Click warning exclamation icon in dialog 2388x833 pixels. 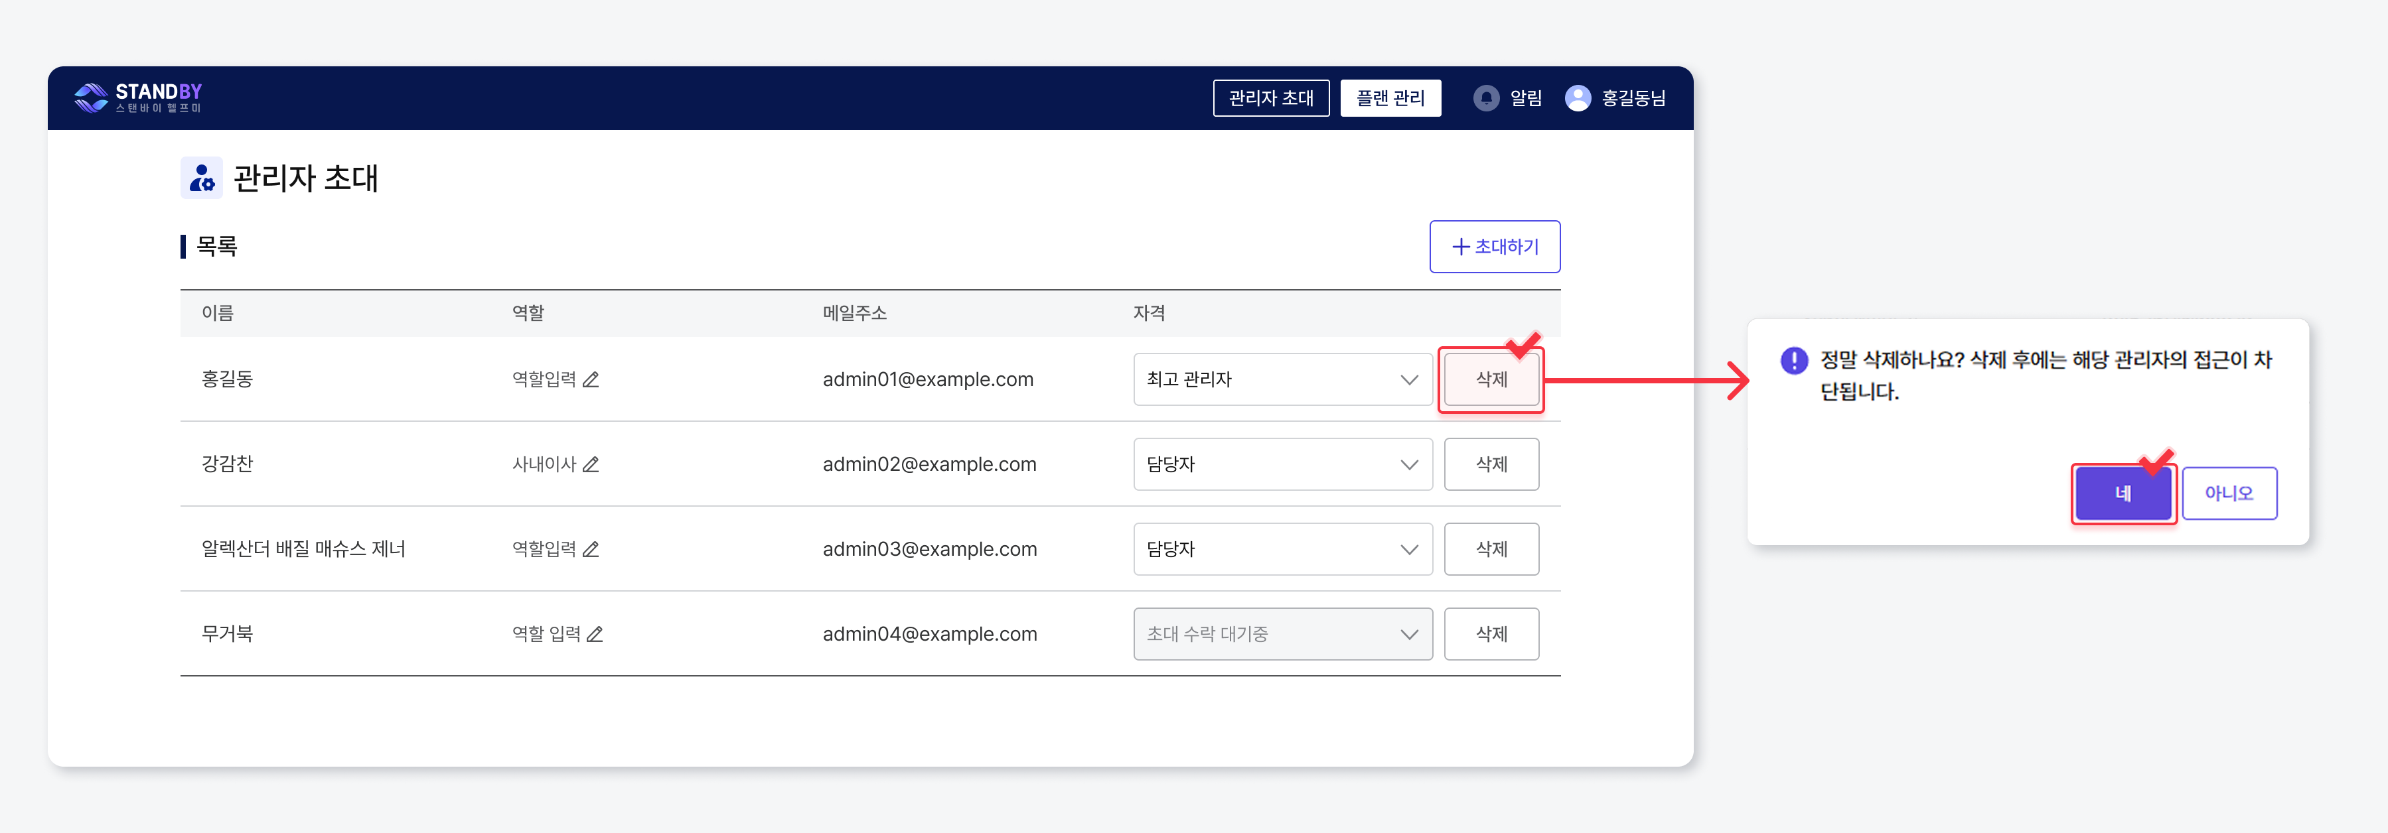(x=1794, y=360)
